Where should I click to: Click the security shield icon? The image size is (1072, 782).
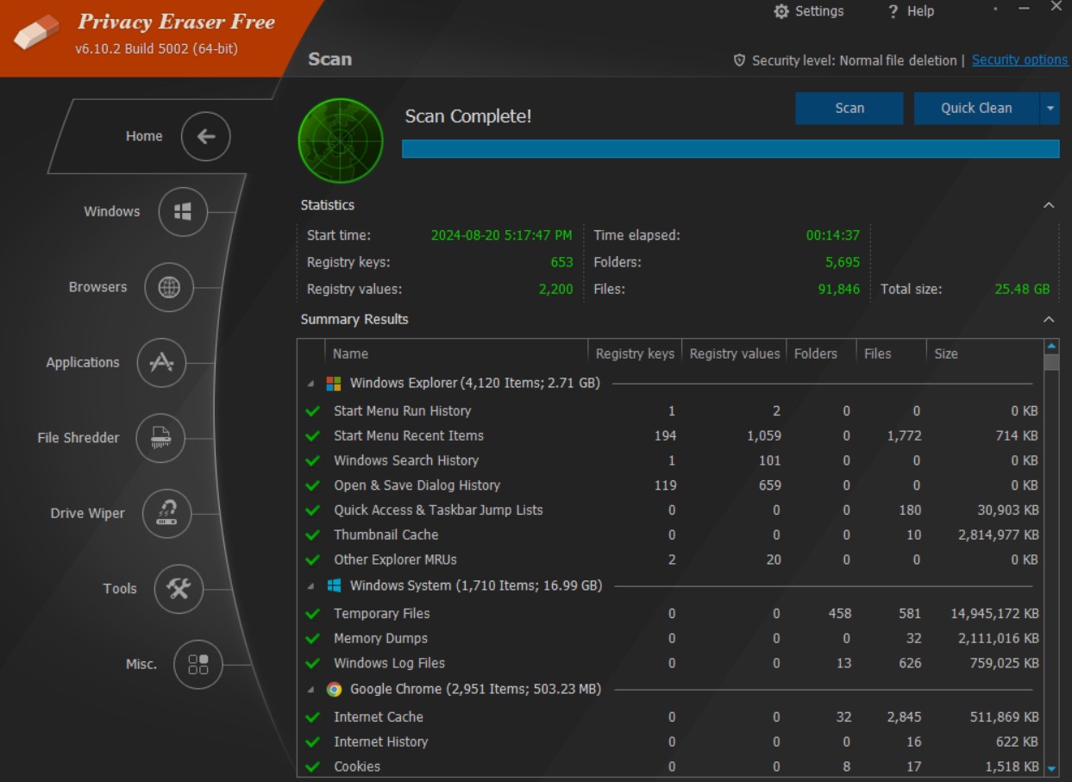(x=739, y=60)
